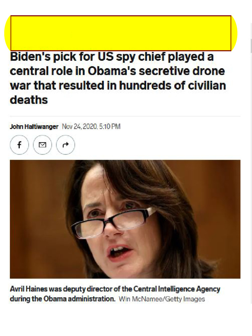
Task: Click the yellow highlighted box above the headline
Action: coord(121,33)
